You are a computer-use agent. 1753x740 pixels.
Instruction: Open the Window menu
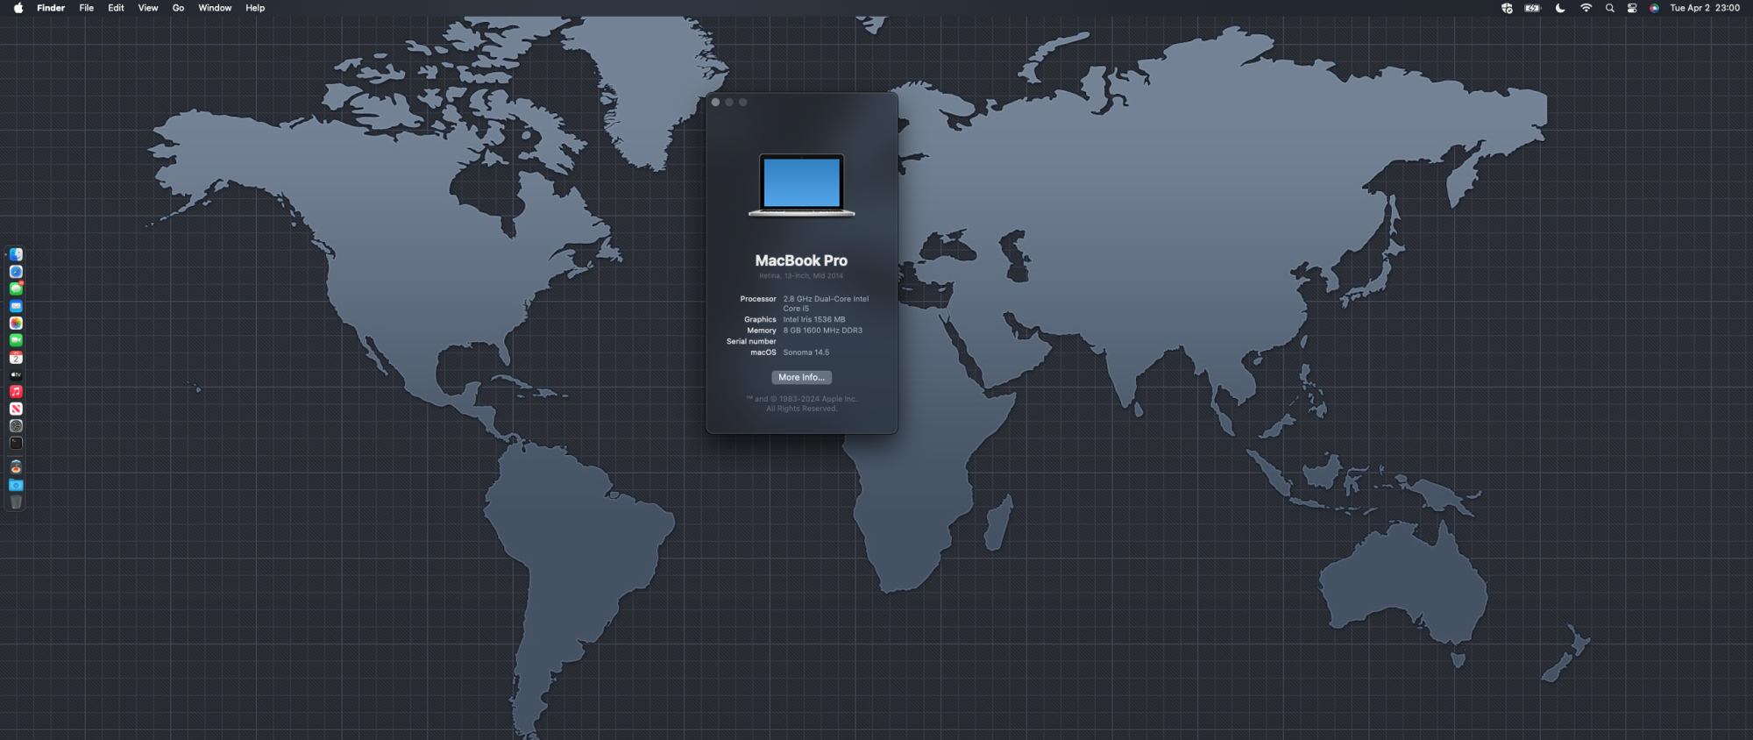click(215, 8)
